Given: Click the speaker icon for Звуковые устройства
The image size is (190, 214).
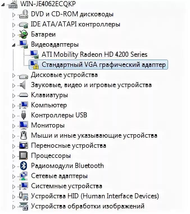Looking at the screenshot, I should (x=23, y=85).
